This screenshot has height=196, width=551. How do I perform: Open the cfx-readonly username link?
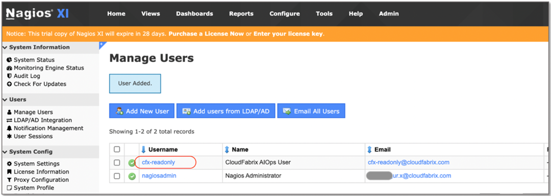tap(159, 162)
